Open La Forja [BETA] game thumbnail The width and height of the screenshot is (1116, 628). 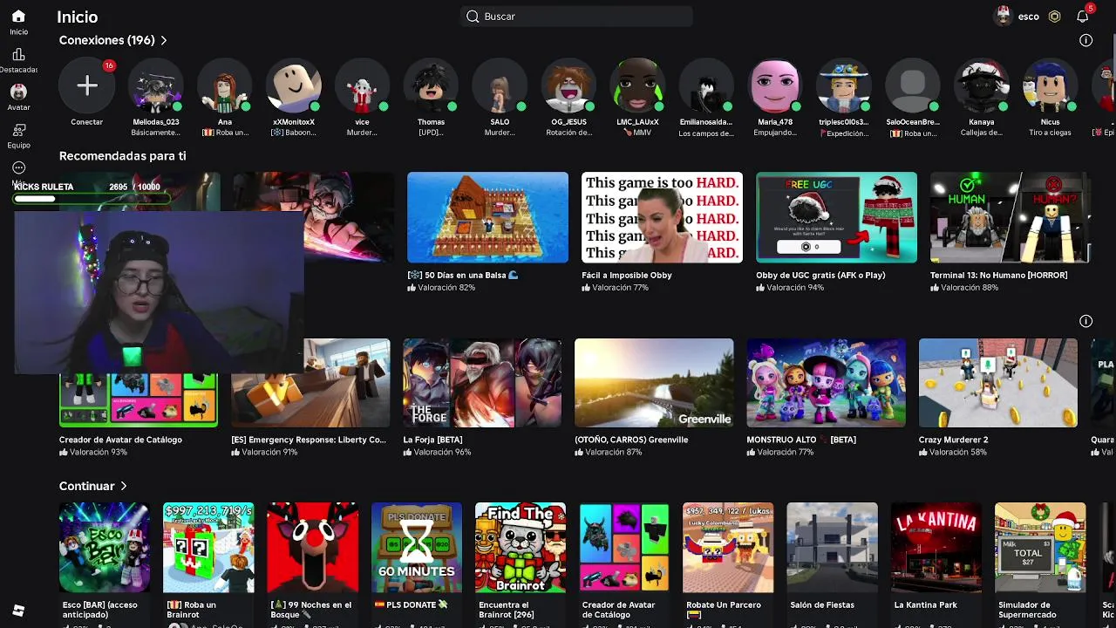click(482, 383)
